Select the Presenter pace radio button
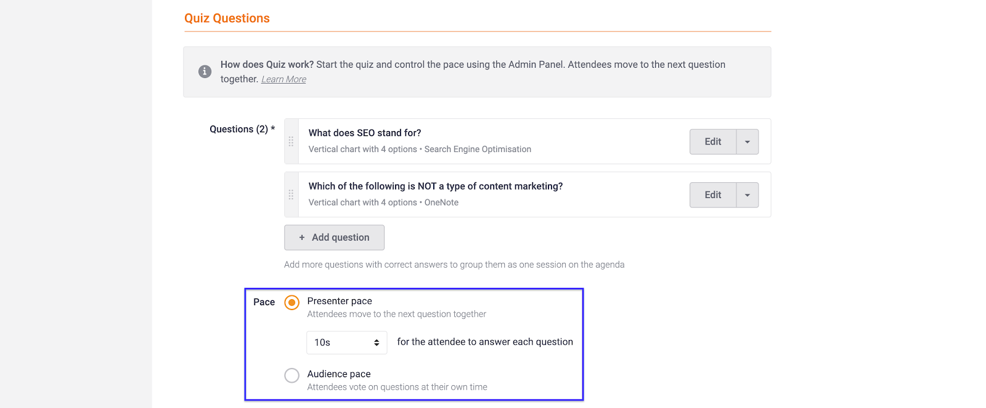This screenshot has width=986, height=408. point(291,302)
